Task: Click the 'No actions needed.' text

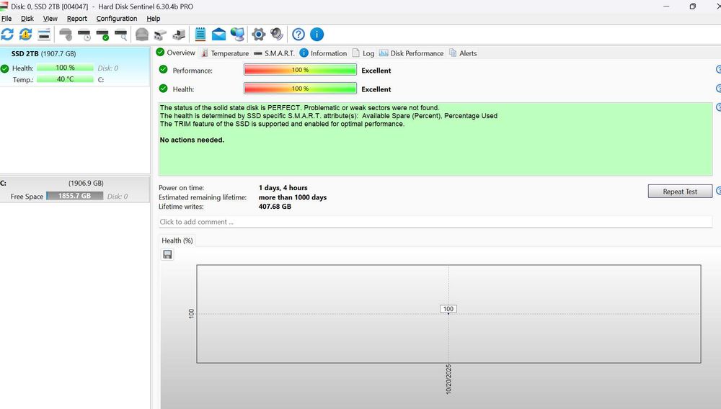Action: [x=192, y=140]
